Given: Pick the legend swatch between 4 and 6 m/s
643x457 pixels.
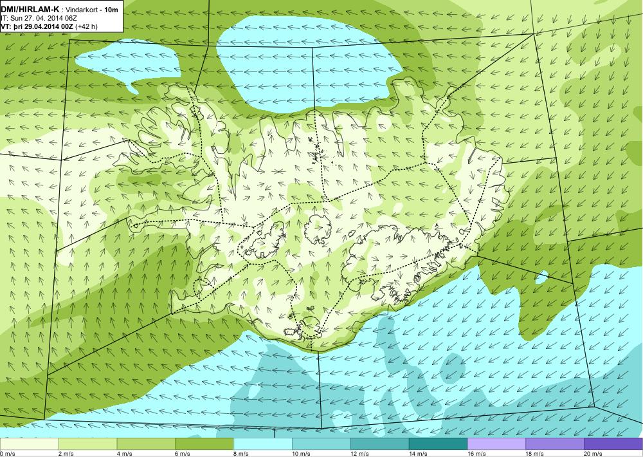Looking at the screenshot, I should tap(146, 444).
